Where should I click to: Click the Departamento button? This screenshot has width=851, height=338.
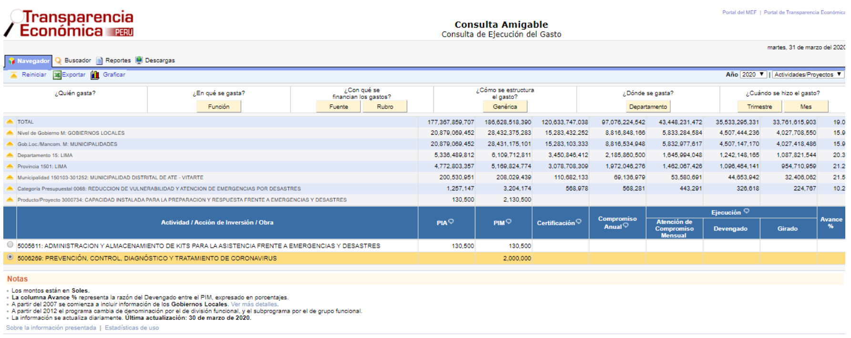[x=648, y=107]
